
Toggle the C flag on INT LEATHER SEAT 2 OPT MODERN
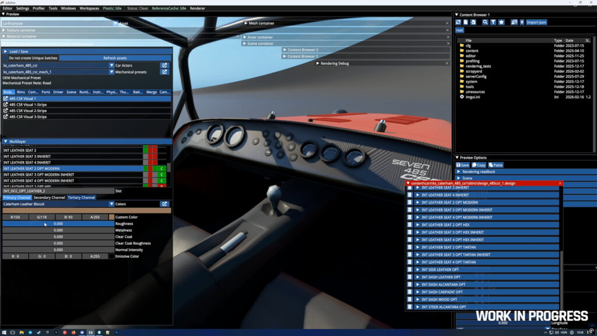[161, 169]
